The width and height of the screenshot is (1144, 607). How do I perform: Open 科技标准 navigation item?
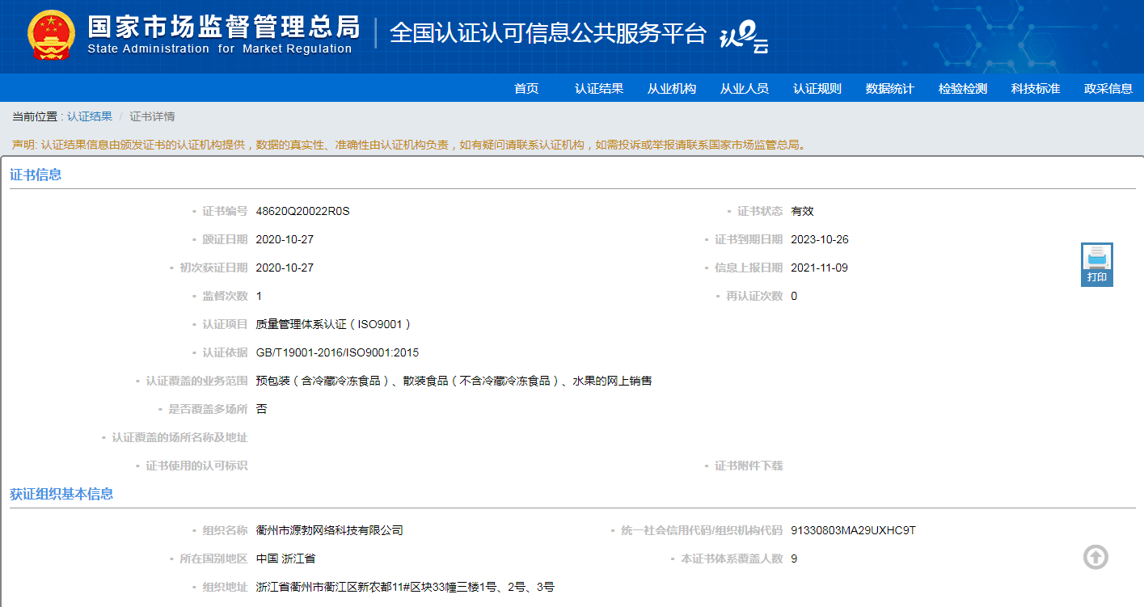1036,89
